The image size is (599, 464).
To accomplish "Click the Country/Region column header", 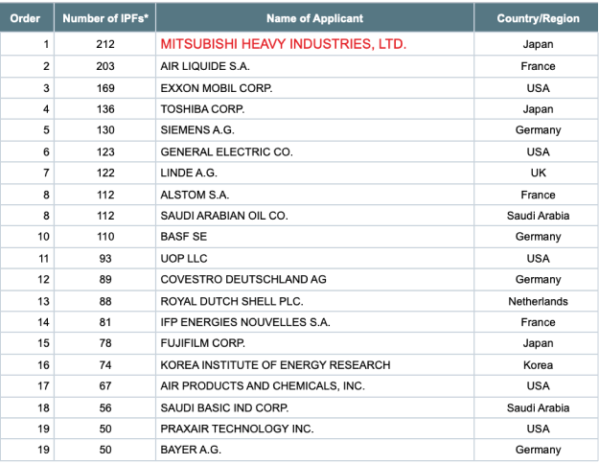I will tap(538, 18).
